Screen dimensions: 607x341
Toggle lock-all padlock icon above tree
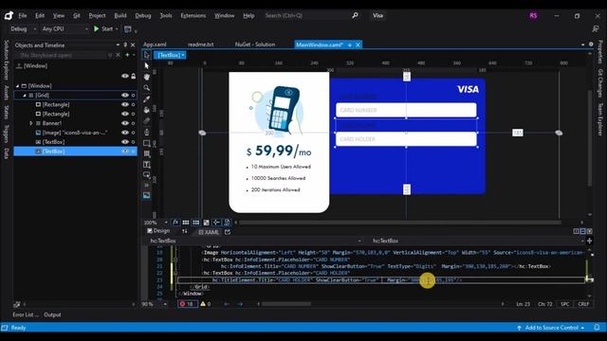pyautogui.click(x=134, y=76)
